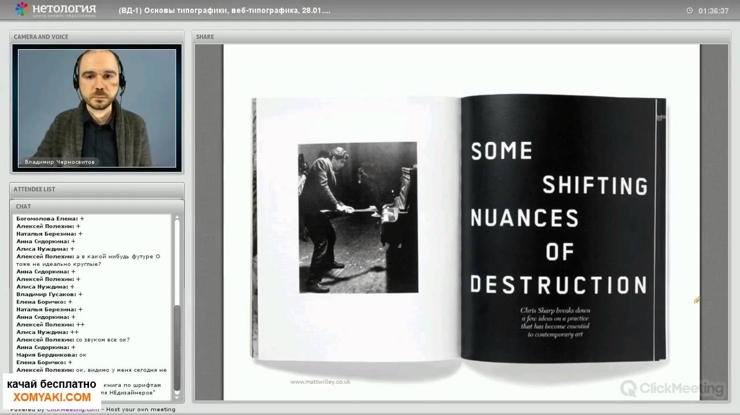Click the Share panel header
Screen dimensions: 740x415
pos(460,36)
